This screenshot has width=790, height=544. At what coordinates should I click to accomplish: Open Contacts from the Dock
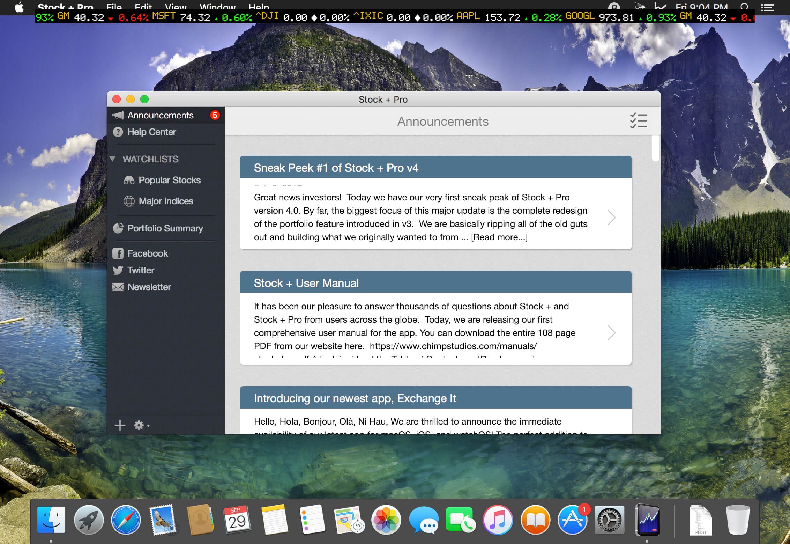point(200,520)
